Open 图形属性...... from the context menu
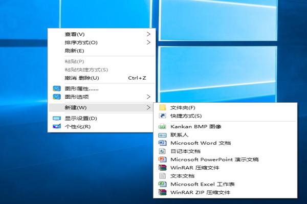Viewport: 307px width, 204px height. [102, 88]
